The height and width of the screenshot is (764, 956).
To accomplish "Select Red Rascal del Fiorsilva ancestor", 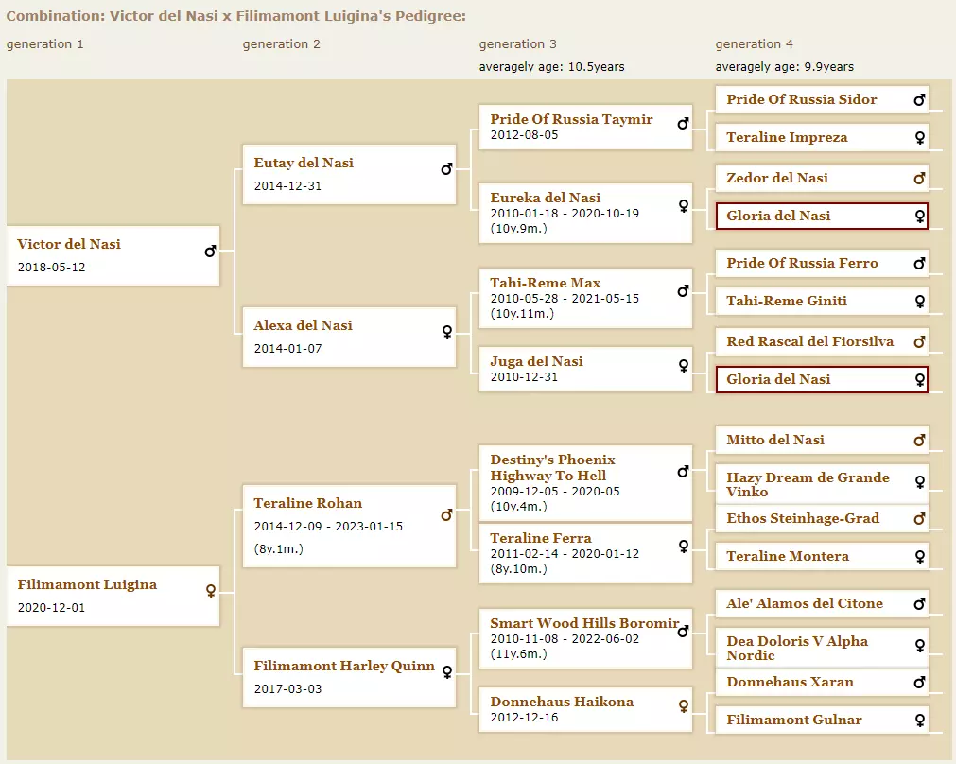I will [809, 341].
